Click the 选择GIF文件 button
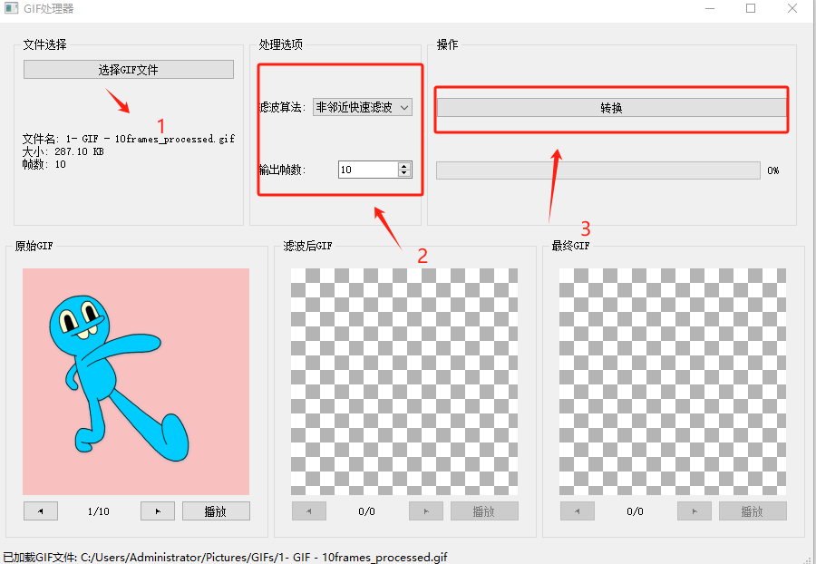This screenshot has width=816, height=564. click(128, 70)
